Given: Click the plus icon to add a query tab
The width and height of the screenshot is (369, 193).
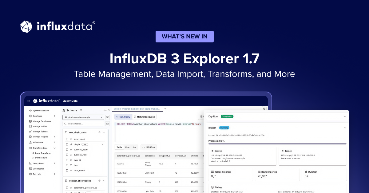Looking at the screenshot, I should pos(165,108).
